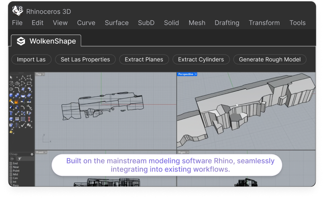Open the File menu
The image size is (324, 199).
[17, 23]
